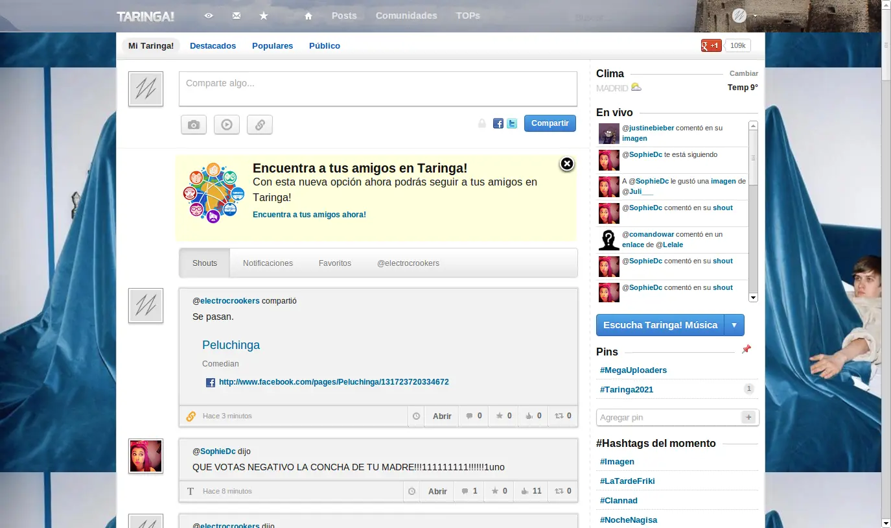Click the Compartir button

click(550, 123)
